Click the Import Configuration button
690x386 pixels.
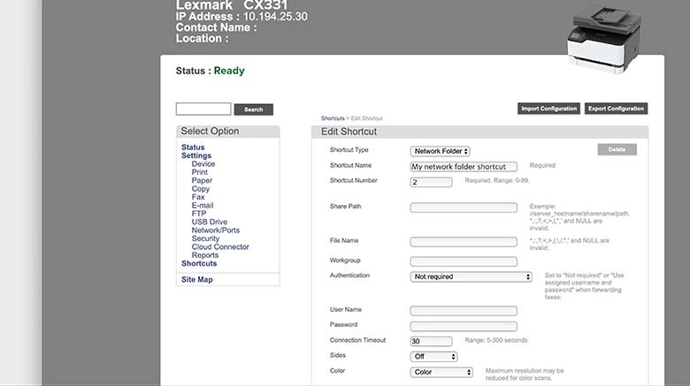548,109
